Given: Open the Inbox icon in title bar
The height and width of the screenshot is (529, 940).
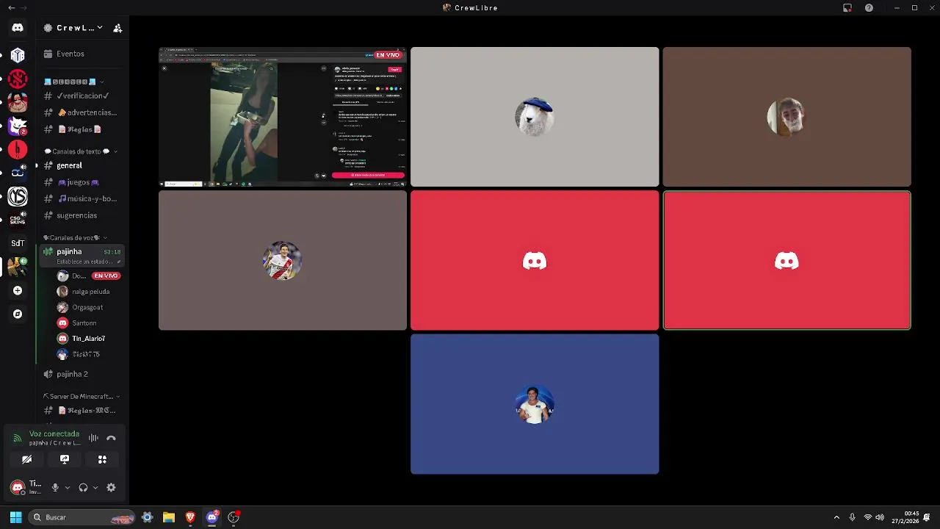Looking at the screenshot, I should [x=847, y=8].
